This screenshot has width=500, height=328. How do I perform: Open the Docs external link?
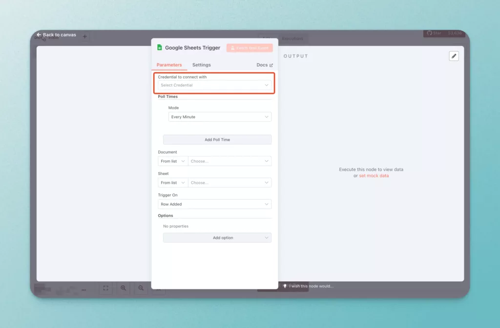point(265,65)
